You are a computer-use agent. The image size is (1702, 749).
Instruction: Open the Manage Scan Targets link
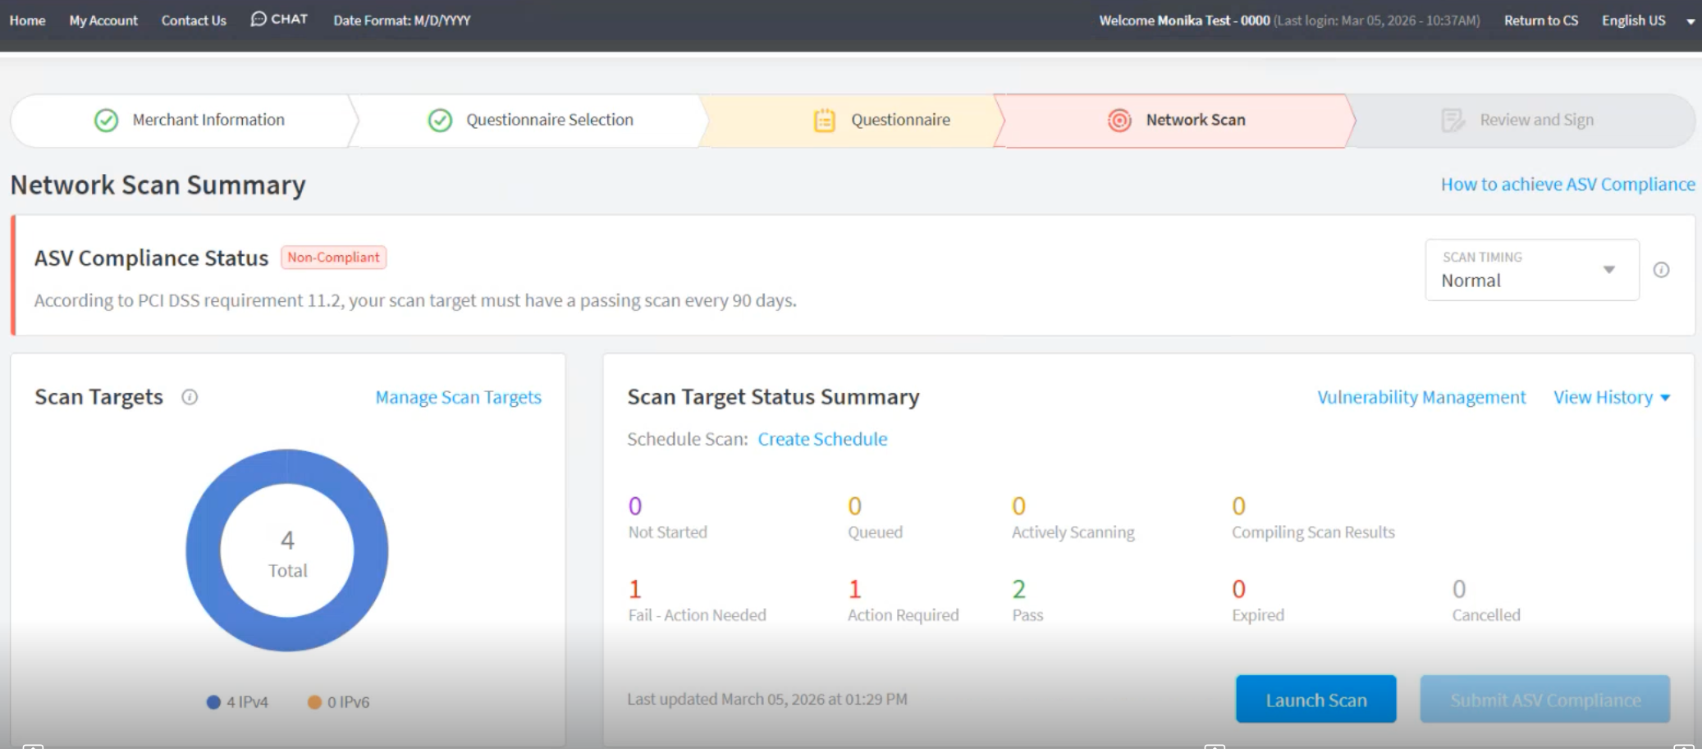pos(459,397)
